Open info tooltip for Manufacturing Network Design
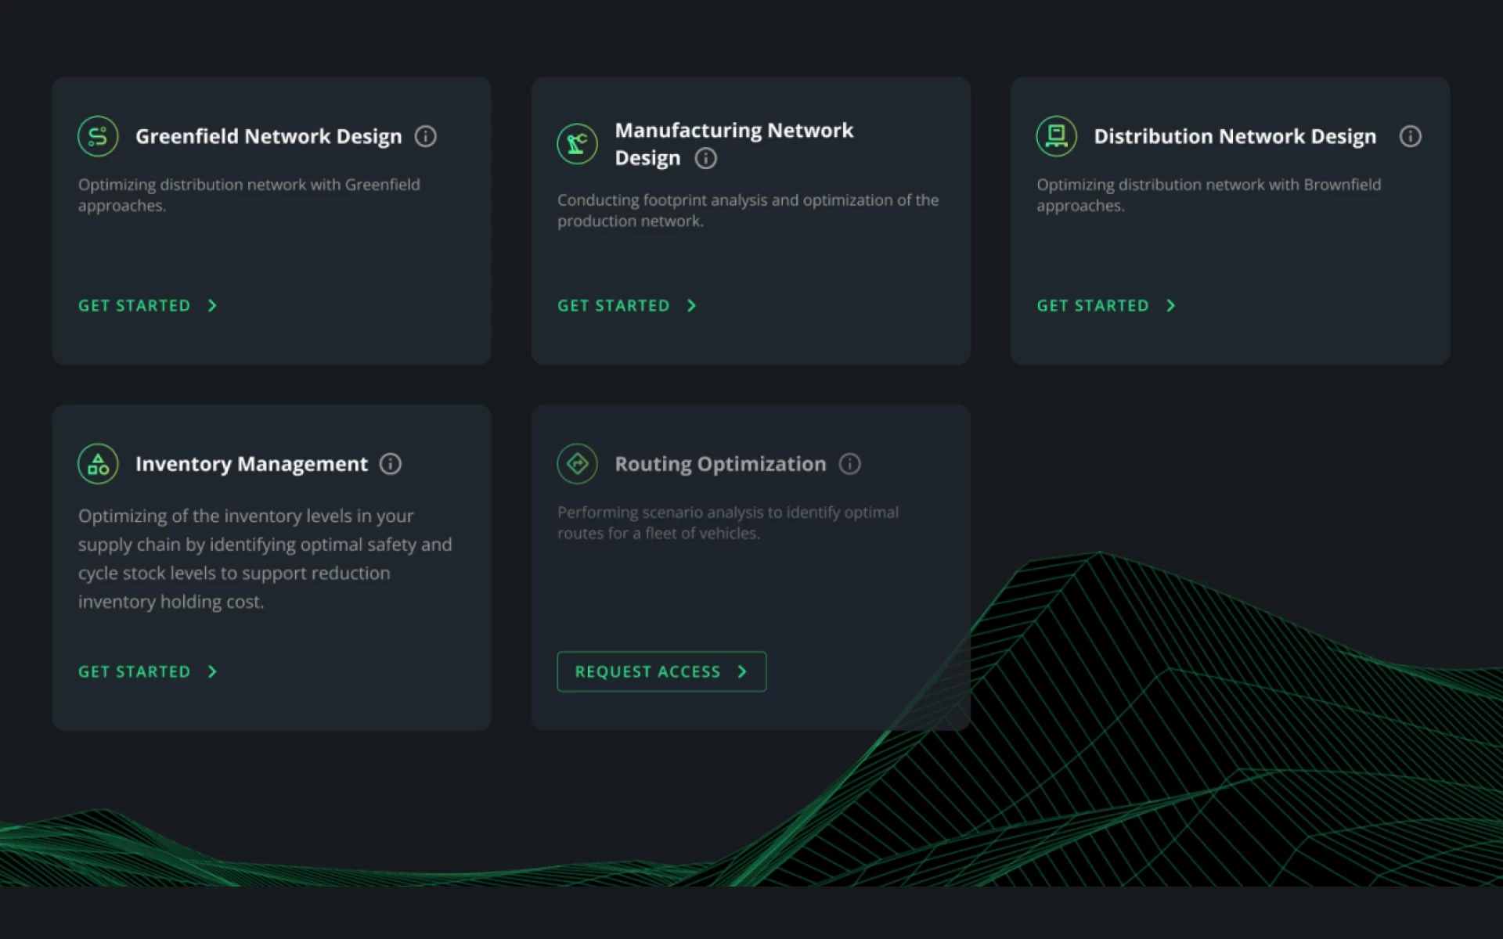Image resolution: width=1503 pixels, height=939 pixels. tap(705, 158)
